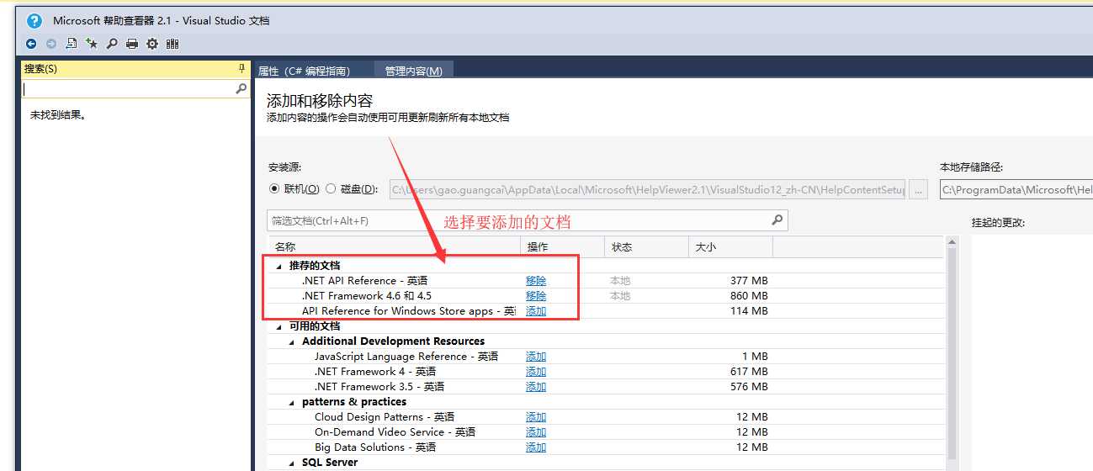Click the show topic in contents icon
The height and width of the screenshot is (471, 1093).
point(72,44)
